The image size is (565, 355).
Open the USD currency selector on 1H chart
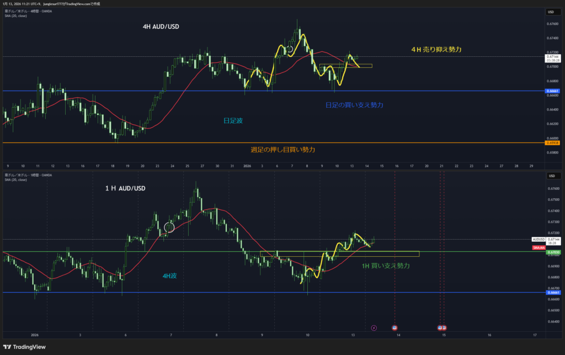(551, 176)
